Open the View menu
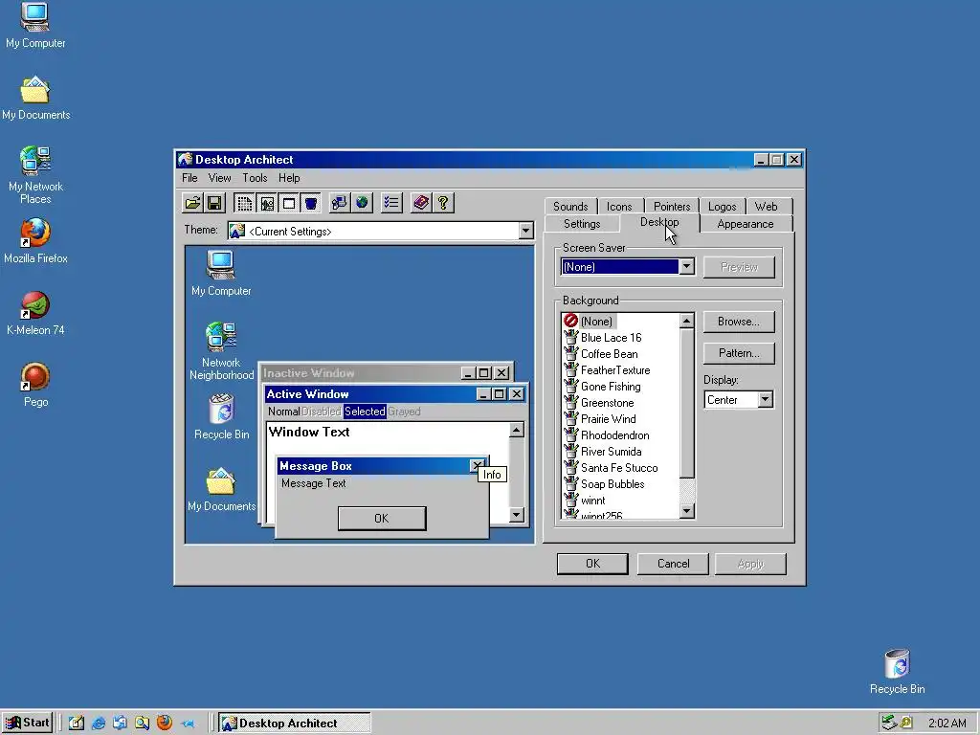Image resolution: width=980 pixels, height=735 pixels. pos(219,178)
